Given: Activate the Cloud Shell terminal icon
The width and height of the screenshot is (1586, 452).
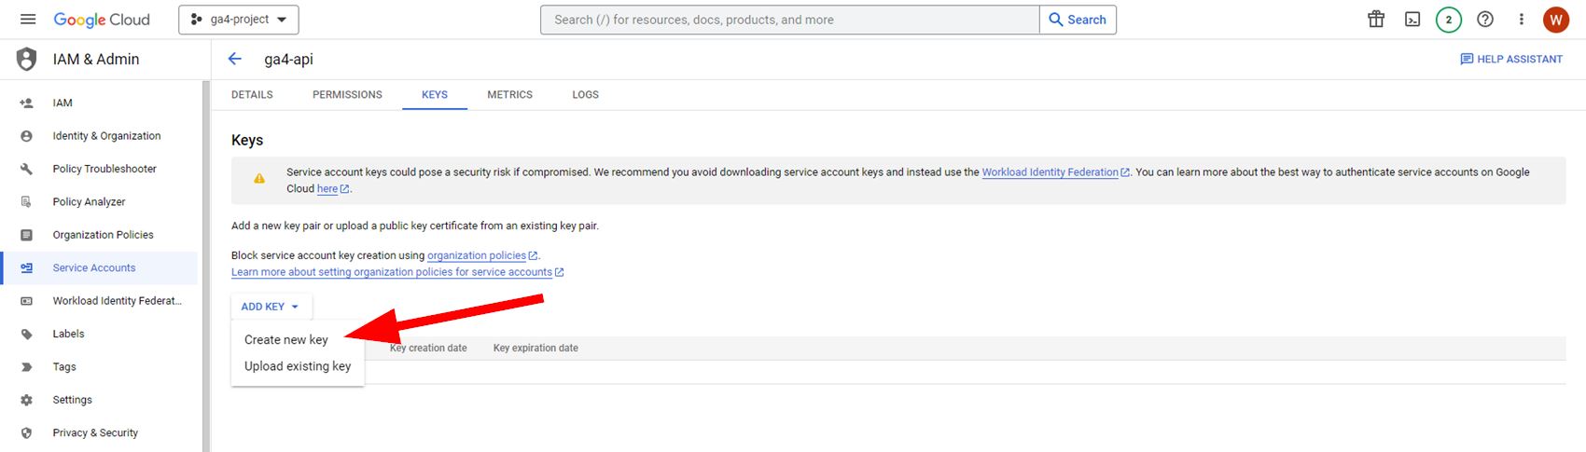Looking at the screenshot, I should point(1412,20).
